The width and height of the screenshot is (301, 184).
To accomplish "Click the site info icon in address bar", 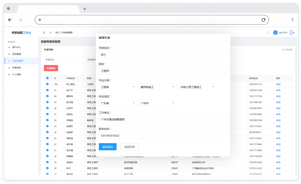I will point(40,20).
